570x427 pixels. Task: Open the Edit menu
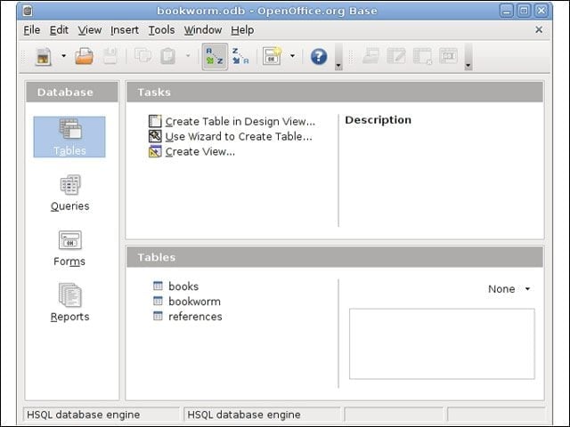(59, 29)
